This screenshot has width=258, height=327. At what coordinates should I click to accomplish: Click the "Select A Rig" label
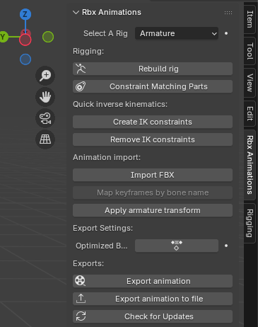105,33
